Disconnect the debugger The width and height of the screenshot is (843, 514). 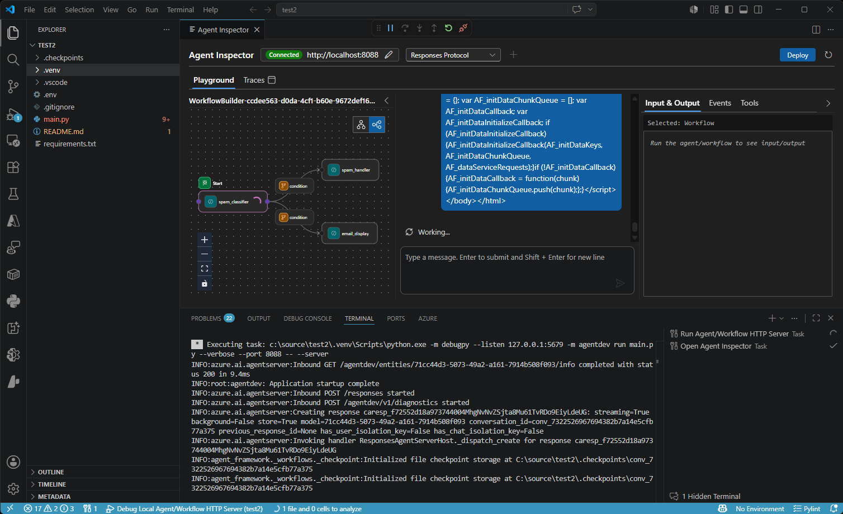[x=463, y=28]
